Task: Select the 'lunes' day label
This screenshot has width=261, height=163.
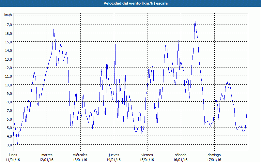Action: pyautogui.click(x=13, y=155)
